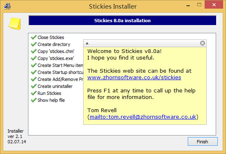Click the checkmark beside Show help file
The width and height of the screenshot is (226, 154).
coord(34,100)
